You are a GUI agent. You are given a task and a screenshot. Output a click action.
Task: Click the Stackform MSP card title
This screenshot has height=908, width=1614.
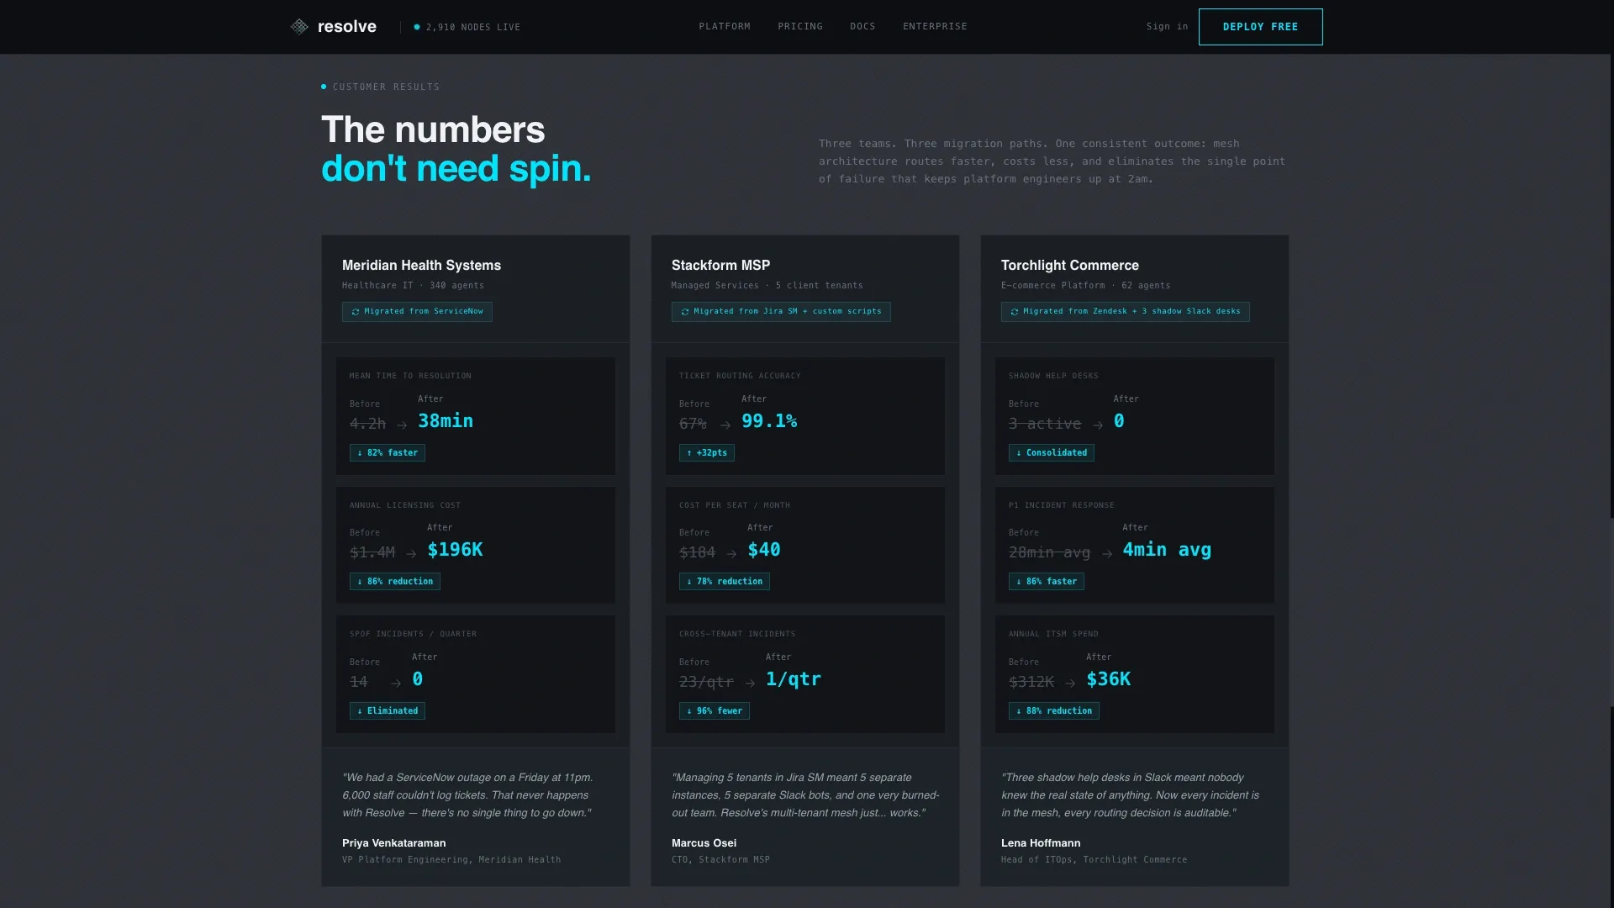[720, 266]
